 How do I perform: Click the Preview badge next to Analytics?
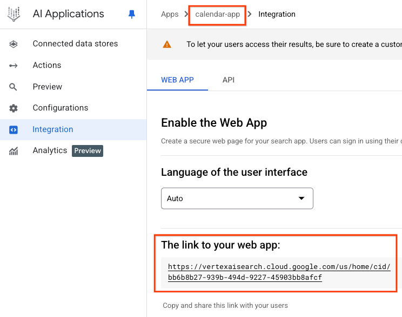[88, 151]
